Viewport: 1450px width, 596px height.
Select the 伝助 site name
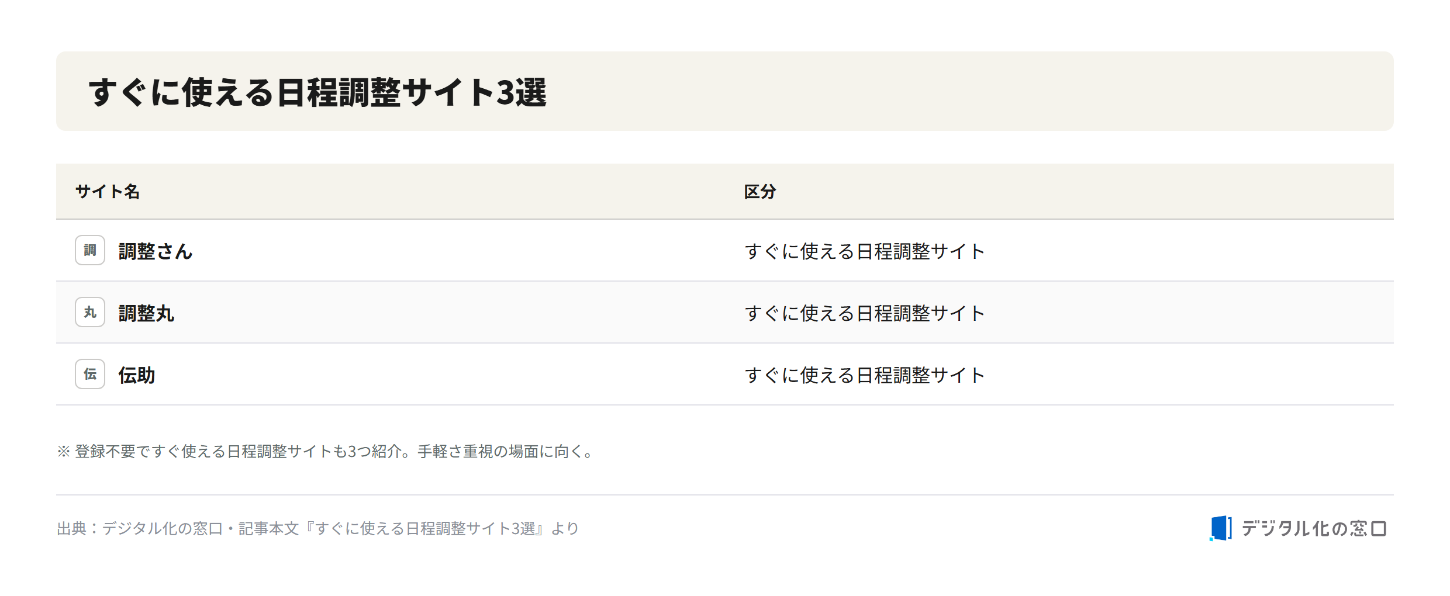coord(137,375)
